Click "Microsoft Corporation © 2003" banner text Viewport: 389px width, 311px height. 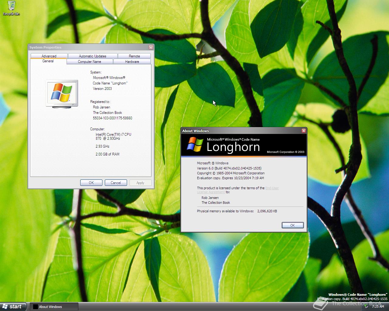(x=286, y=152)
